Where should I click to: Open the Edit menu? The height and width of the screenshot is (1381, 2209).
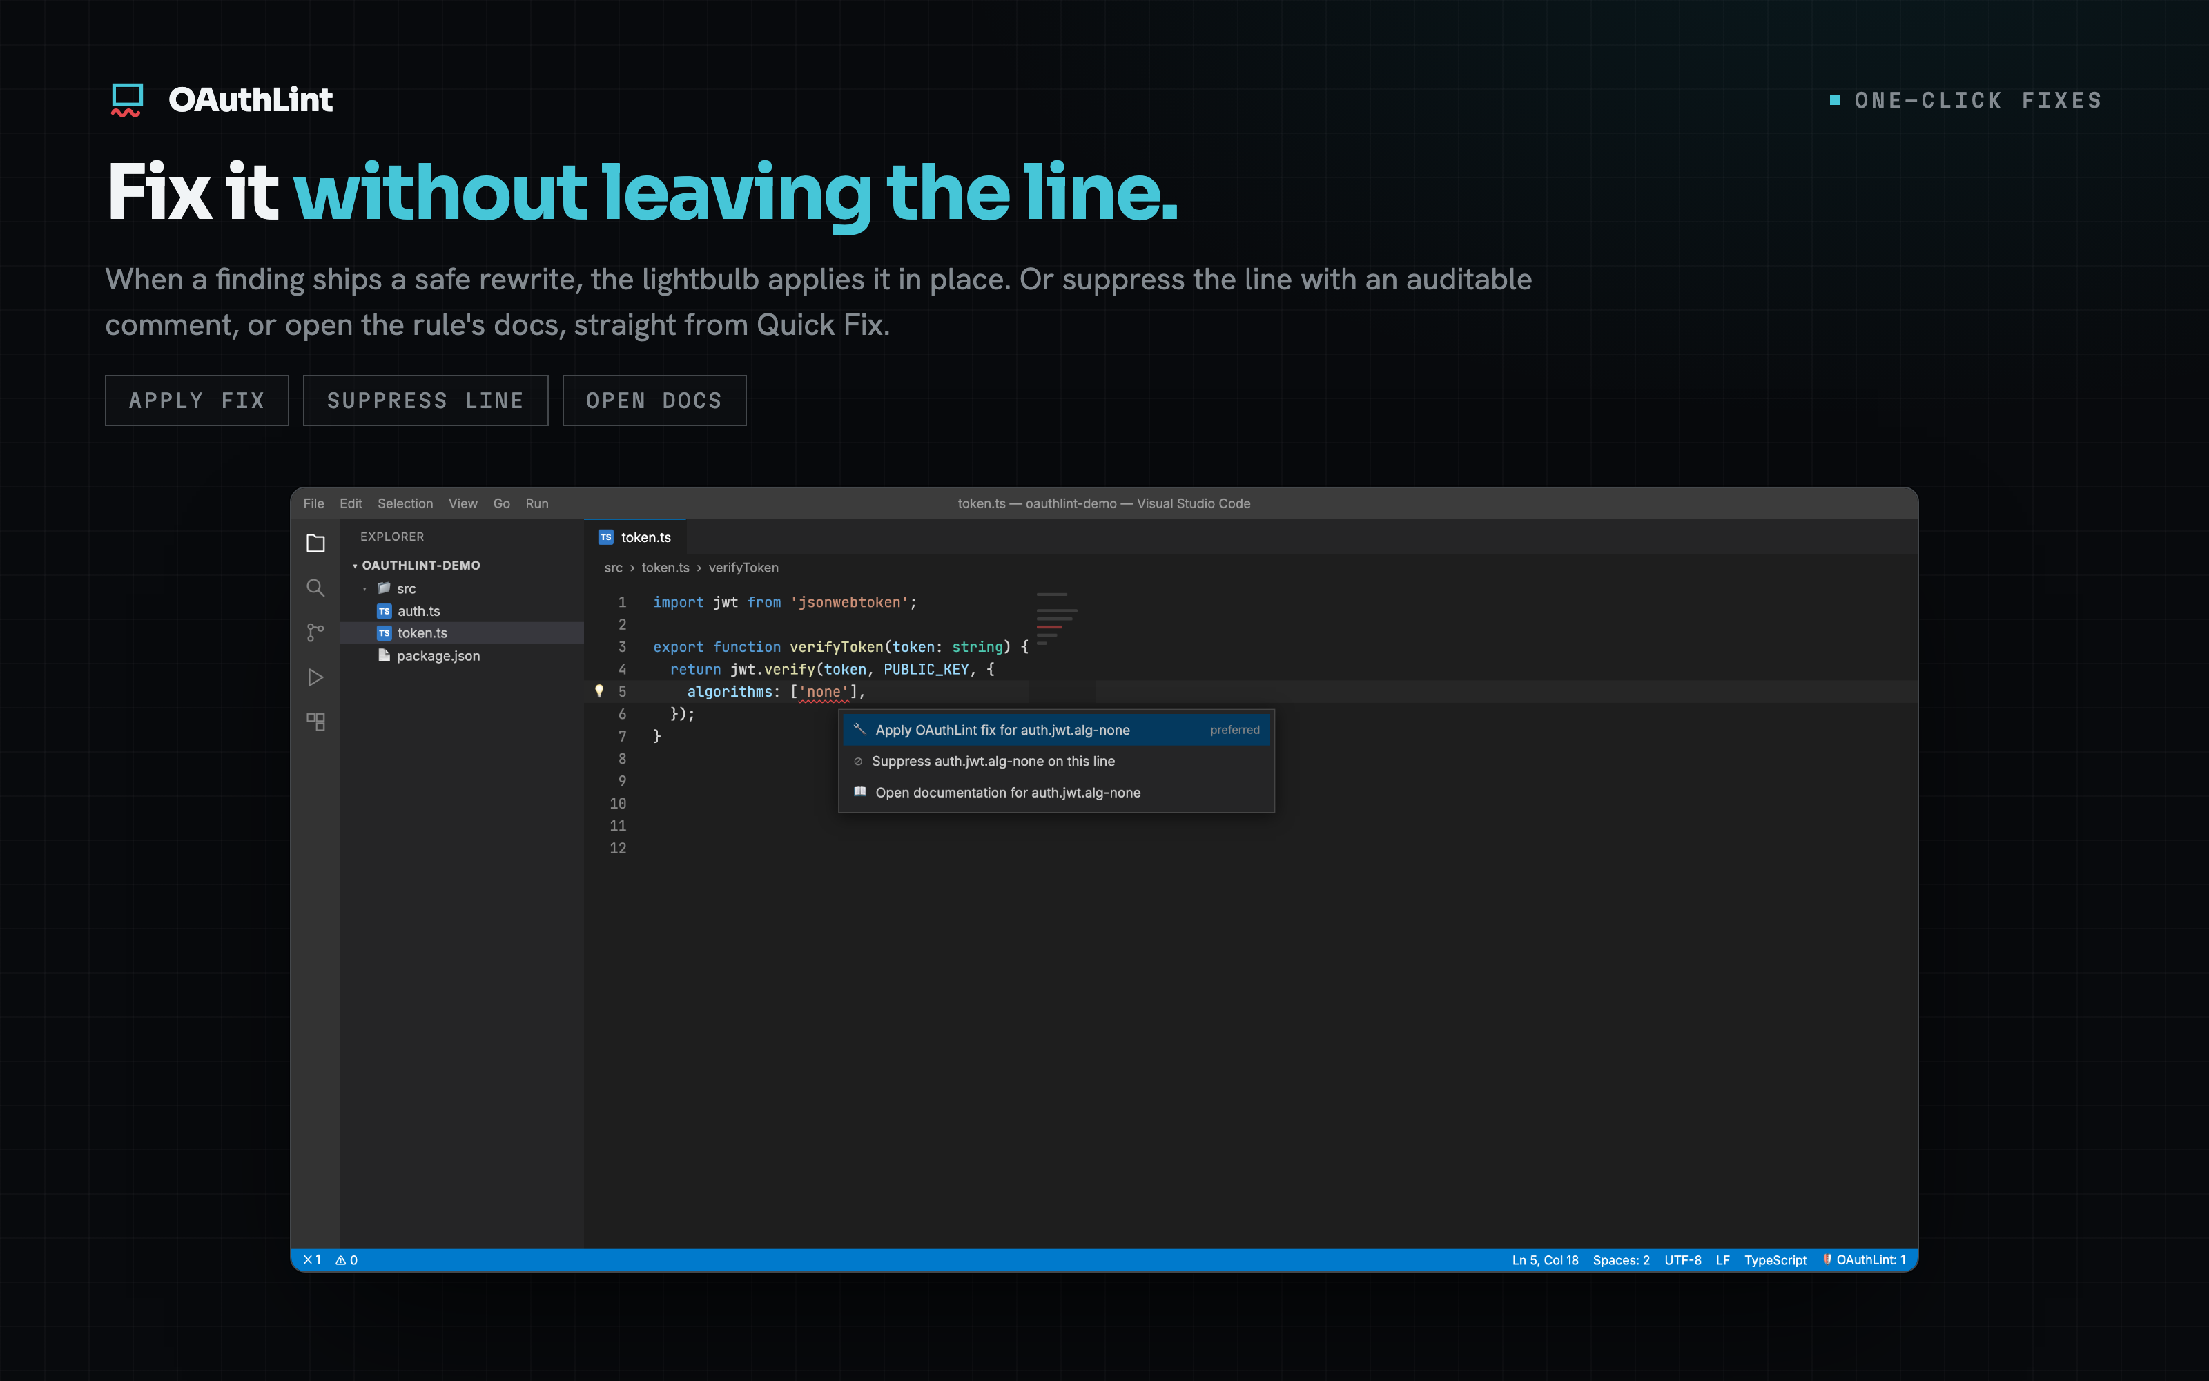351,503
